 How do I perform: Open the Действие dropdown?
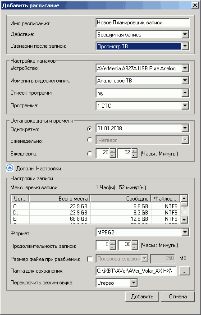(185, 35)
